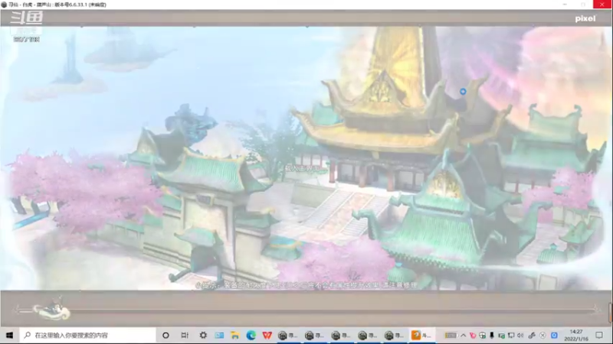
Task: Switch to the last 寻仙 game taskbar window
Action: pyautogui.click(x=394, y=335)
